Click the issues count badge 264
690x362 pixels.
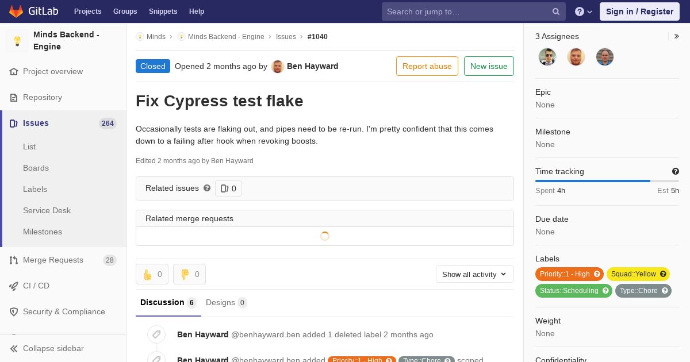[x=108, y=123]
